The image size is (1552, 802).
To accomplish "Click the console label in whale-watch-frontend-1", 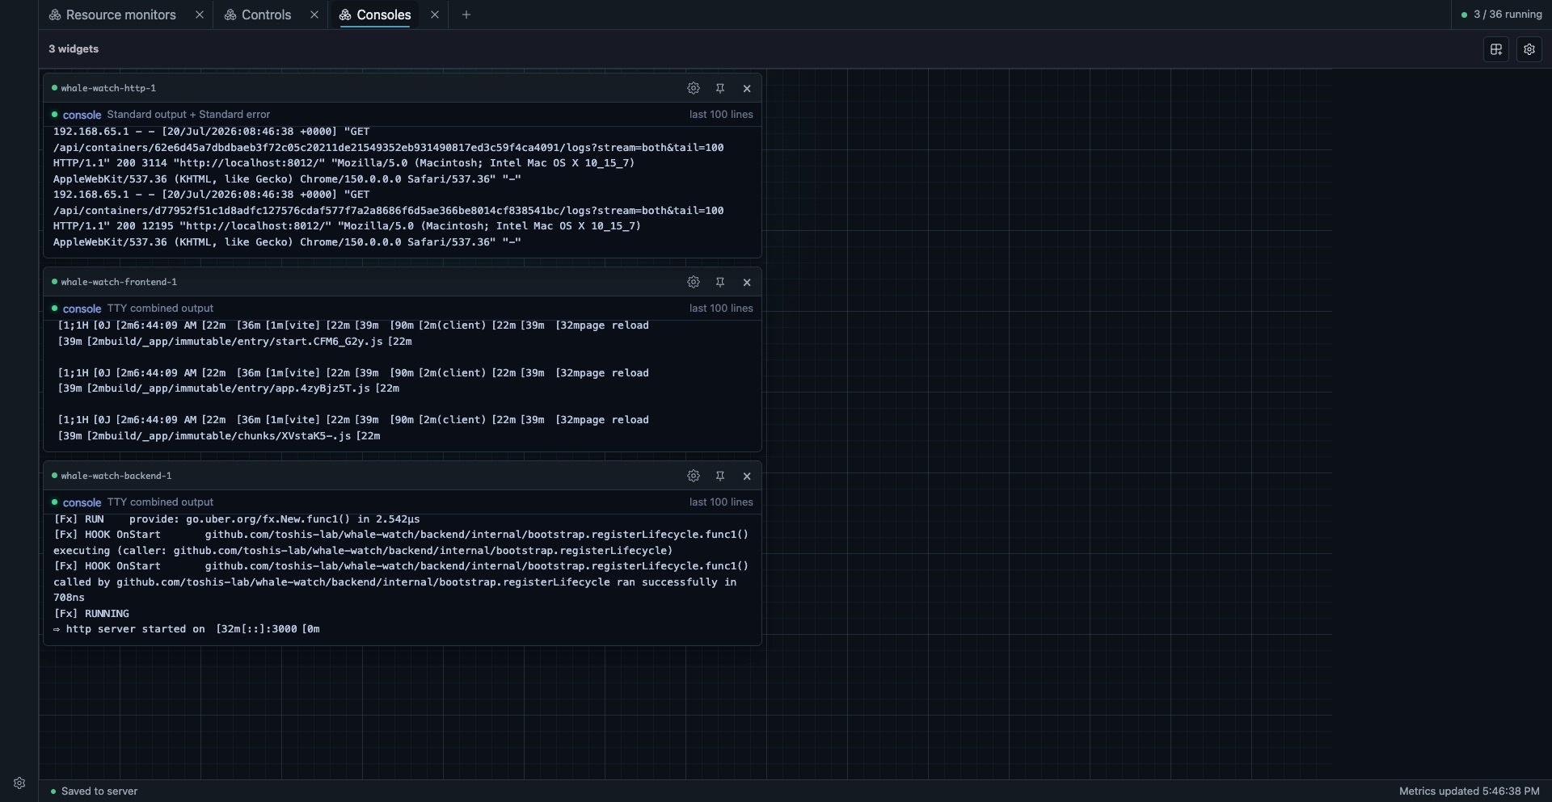I will (x=82, y=309).
